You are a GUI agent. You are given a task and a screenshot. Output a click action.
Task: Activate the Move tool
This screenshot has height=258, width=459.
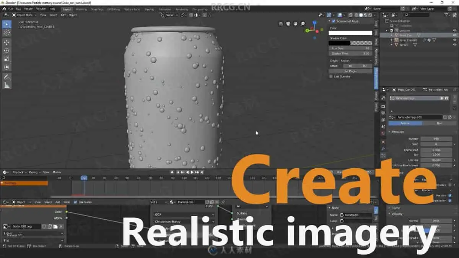tap(7, 42)
